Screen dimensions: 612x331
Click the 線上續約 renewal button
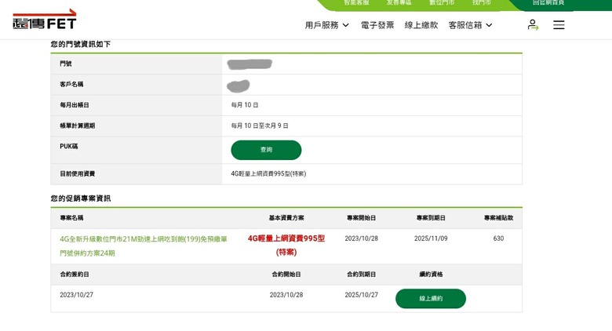coord(430,299)
